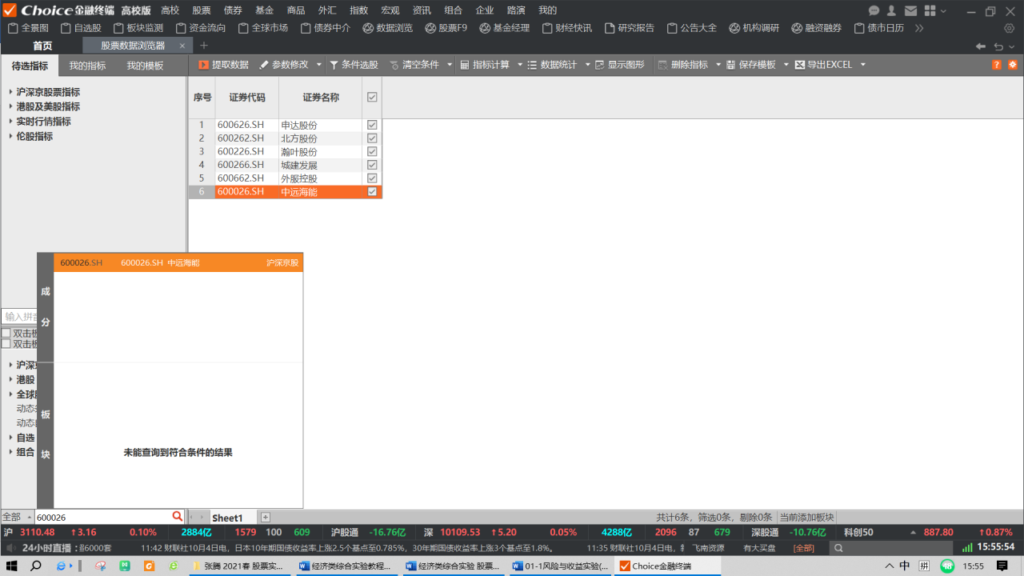Viewport: 1024px width, 576px height.
Task: Click the 保存模板 button
Action: point(751,65)
